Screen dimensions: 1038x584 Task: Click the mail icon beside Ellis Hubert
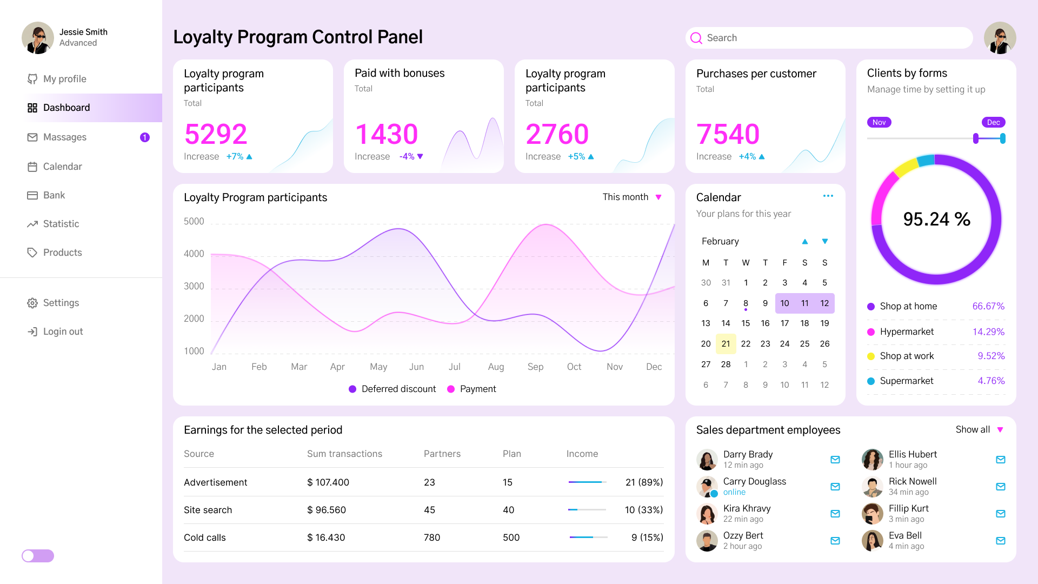pos(1001,460)
